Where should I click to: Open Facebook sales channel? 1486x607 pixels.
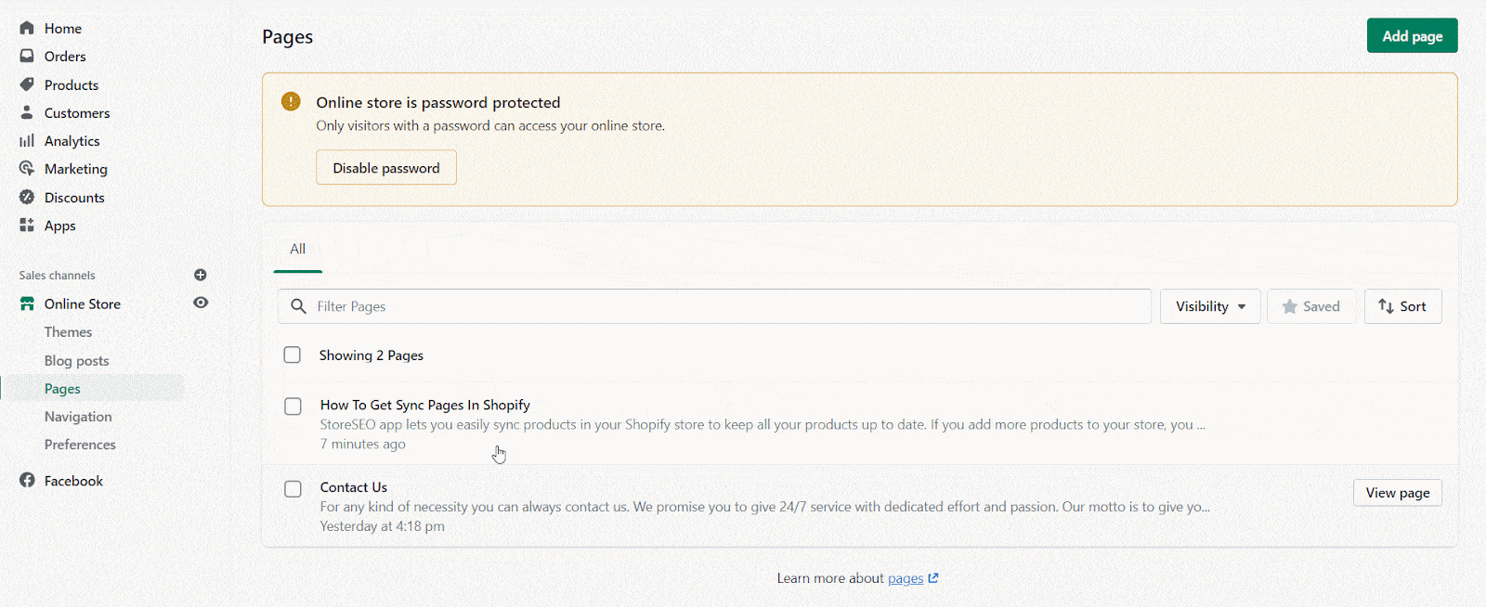tap(73, 481)
